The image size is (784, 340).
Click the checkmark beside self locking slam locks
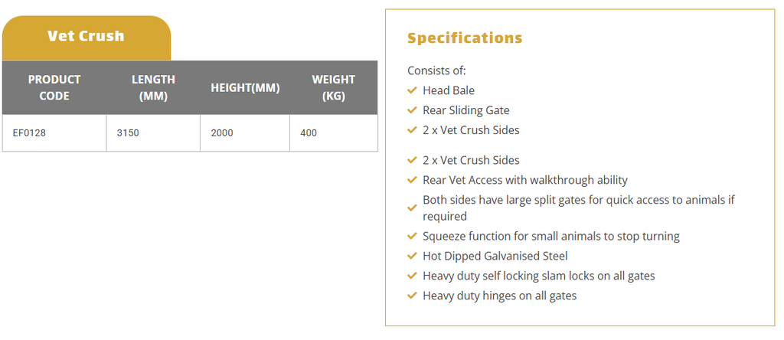pyautogui.click(x=412, y=276)
